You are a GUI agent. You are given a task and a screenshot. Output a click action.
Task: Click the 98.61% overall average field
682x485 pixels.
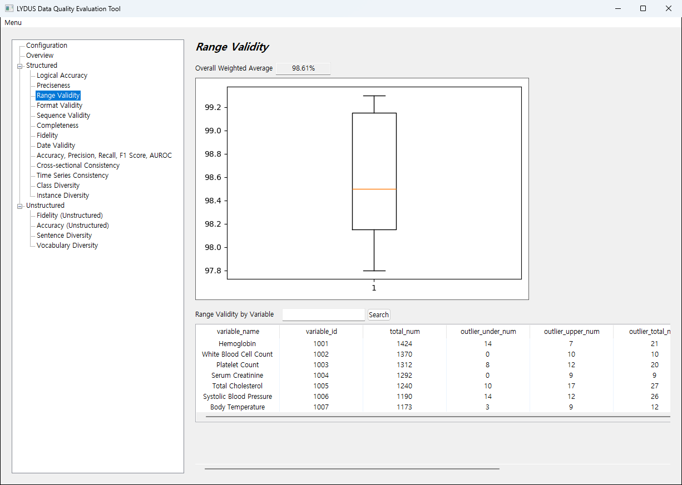(x=303, y=68)
